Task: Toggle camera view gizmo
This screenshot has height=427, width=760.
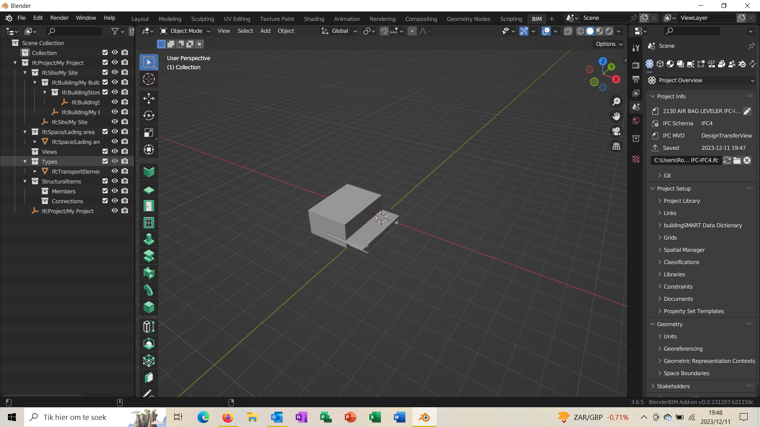Action: point(616,131)
